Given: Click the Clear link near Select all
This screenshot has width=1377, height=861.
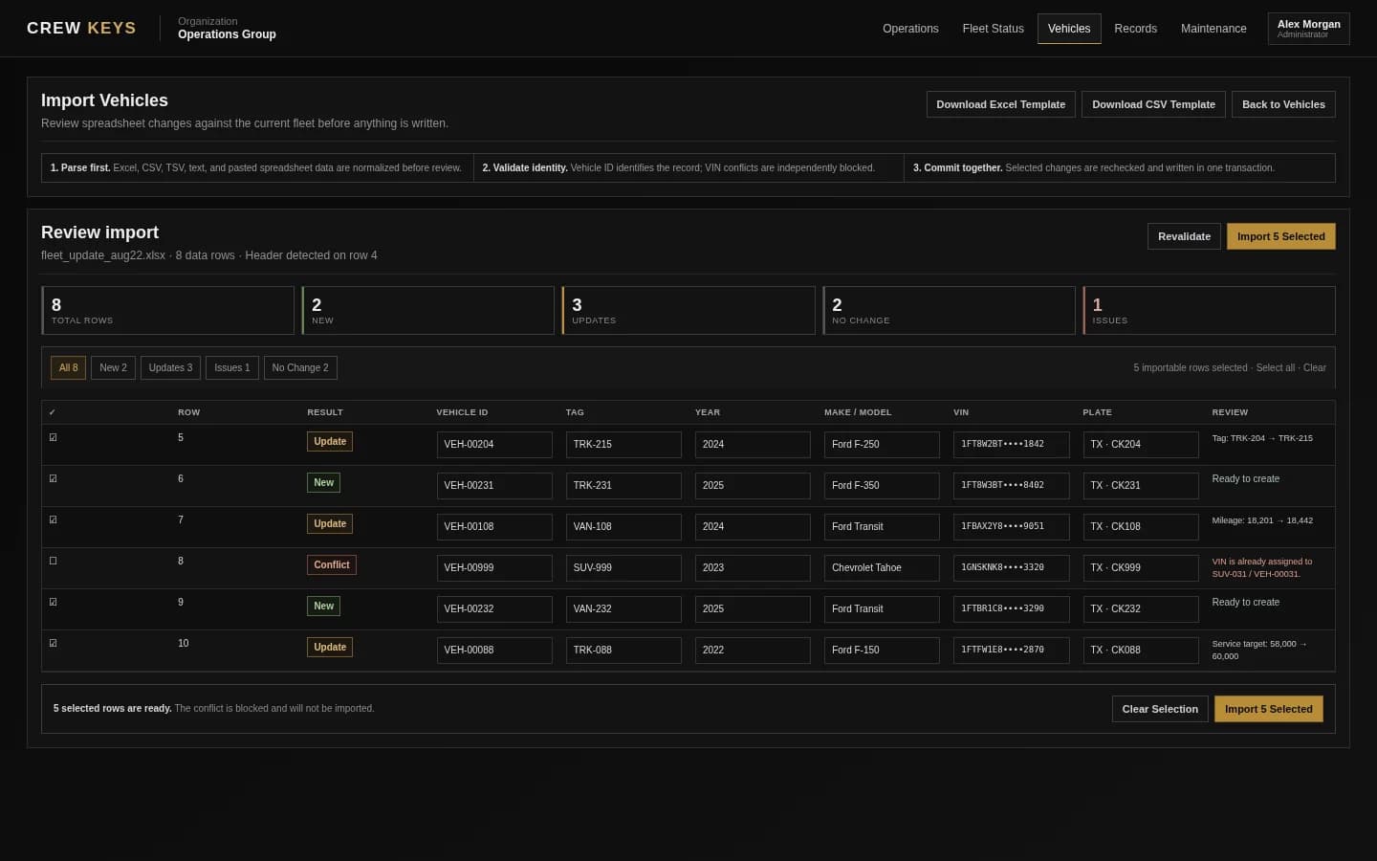Looking at the screenshot, I should click(1315, 367).
